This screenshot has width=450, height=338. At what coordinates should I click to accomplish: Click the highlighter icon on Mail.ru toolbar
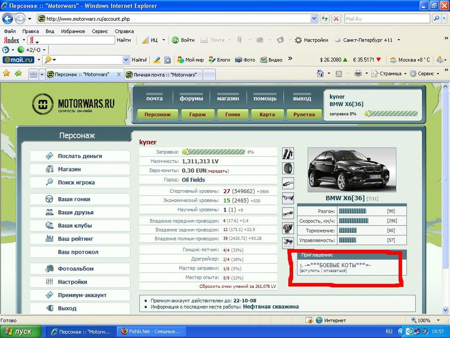(157, 60)
